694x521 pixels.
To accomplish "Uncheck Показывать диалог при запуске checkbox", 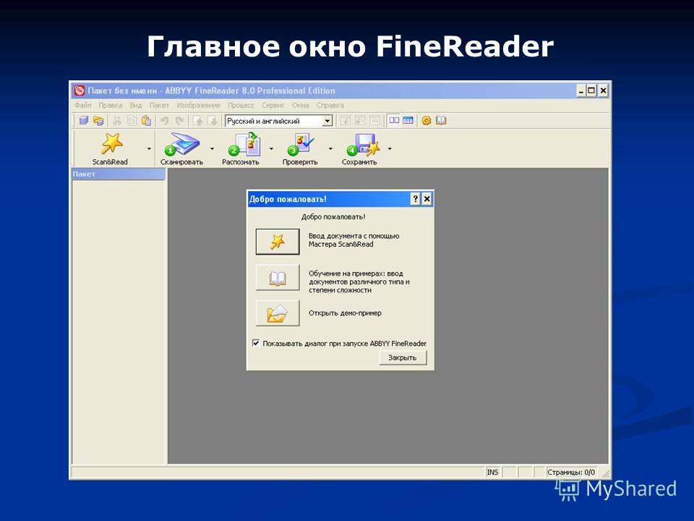I will coord(256,343).
